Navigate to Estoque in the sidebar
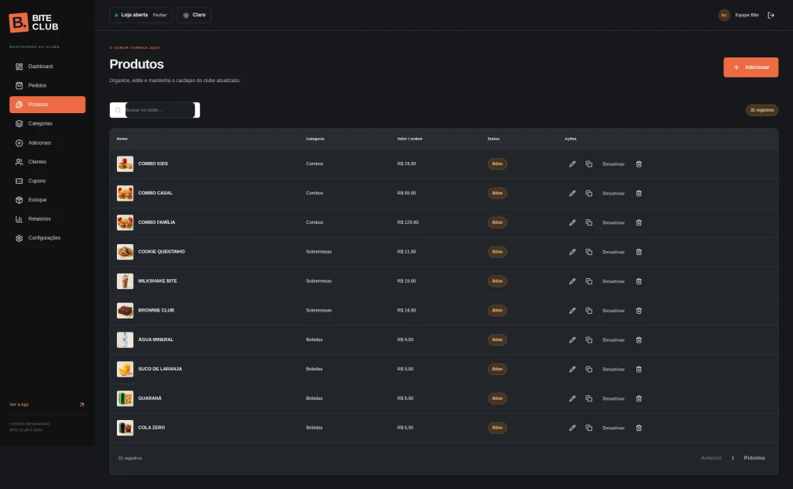 pos(47,200)
